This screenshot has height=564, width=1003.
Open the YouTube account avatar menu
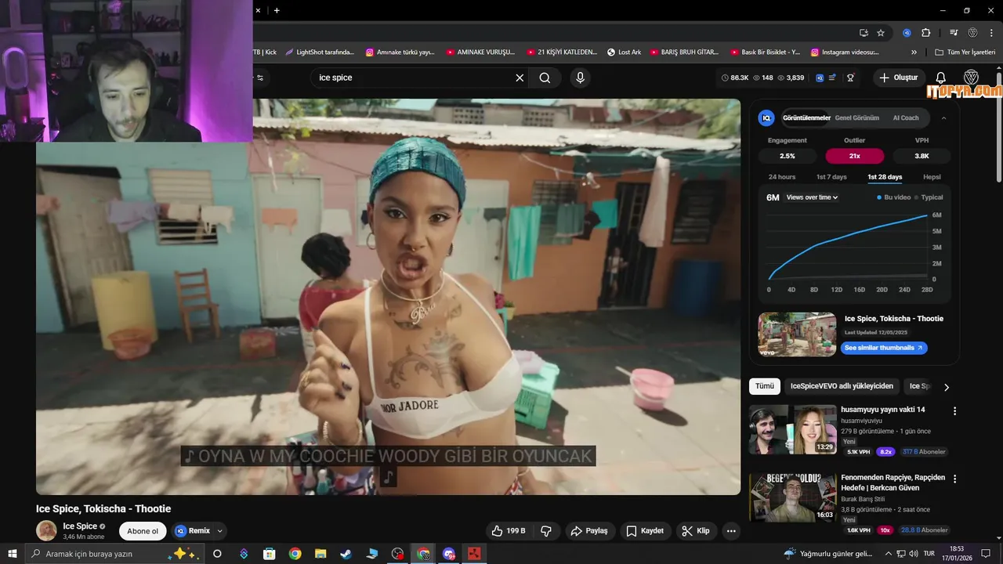971,77
